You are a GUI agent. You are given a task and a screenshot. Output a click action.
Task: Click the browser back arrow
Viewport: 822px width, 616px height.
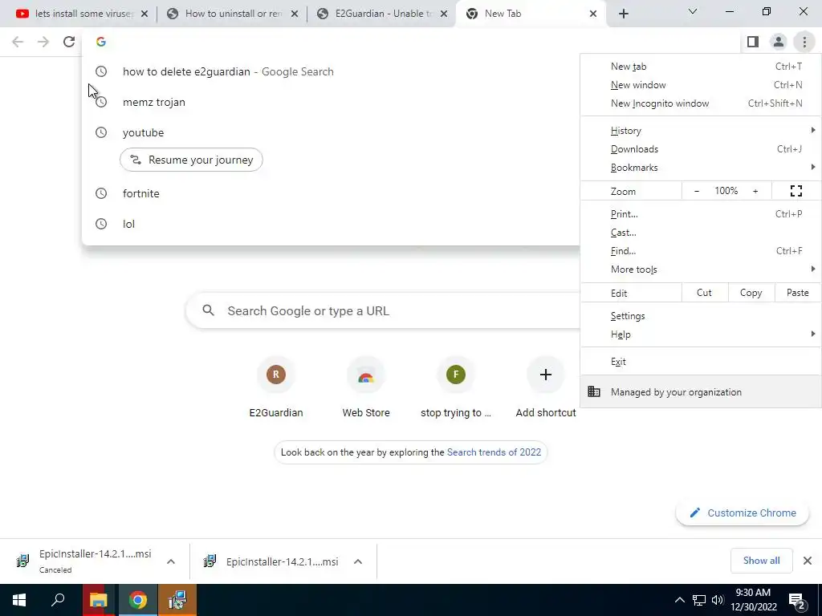tap(18, 42)
